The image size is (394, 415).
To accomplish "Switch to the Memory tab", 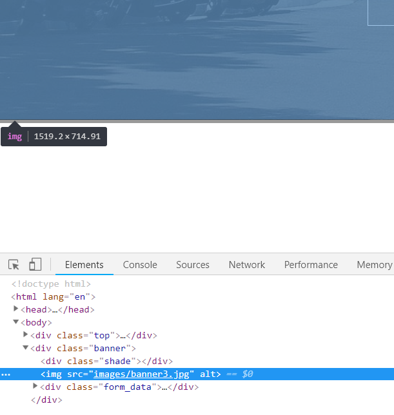I will pos(375,265).
